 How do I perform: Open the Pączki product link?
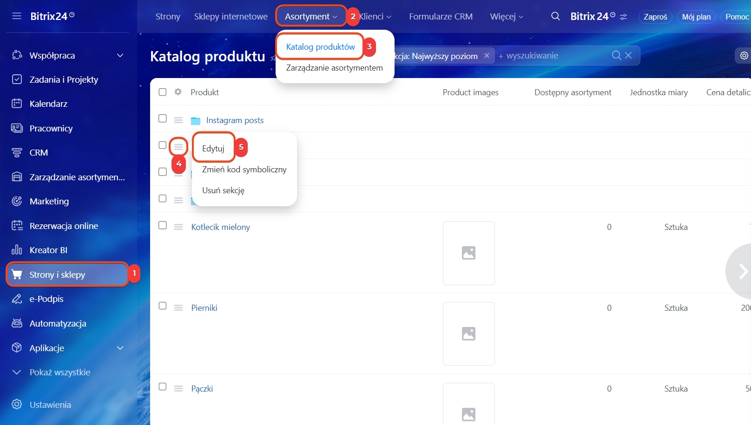202,389
